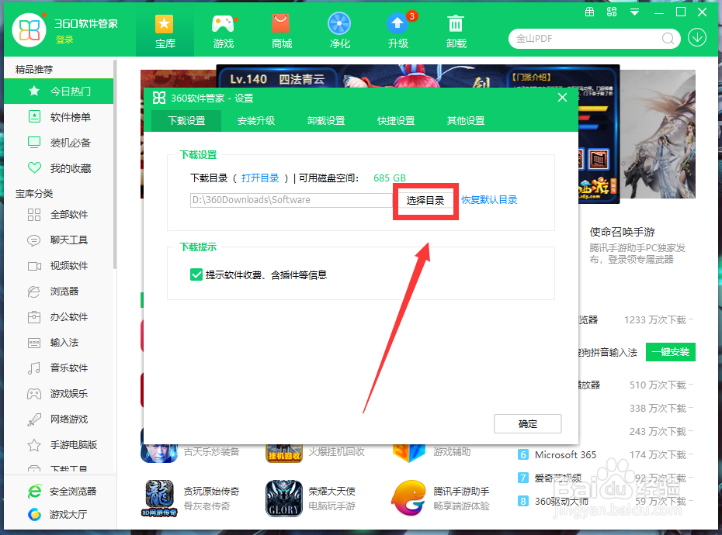Click 选择目录 button
Viewport: 722px width, 535px height.
425,201
